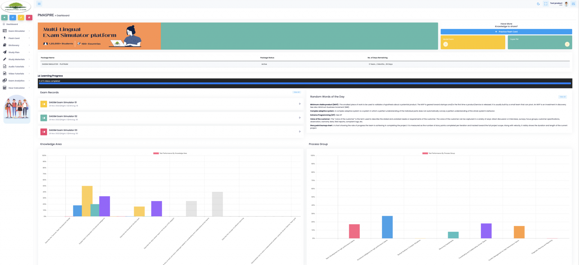579x265 pixels.
Task: Click the Super PM arrow circle icon
Action: pos(567,44)
